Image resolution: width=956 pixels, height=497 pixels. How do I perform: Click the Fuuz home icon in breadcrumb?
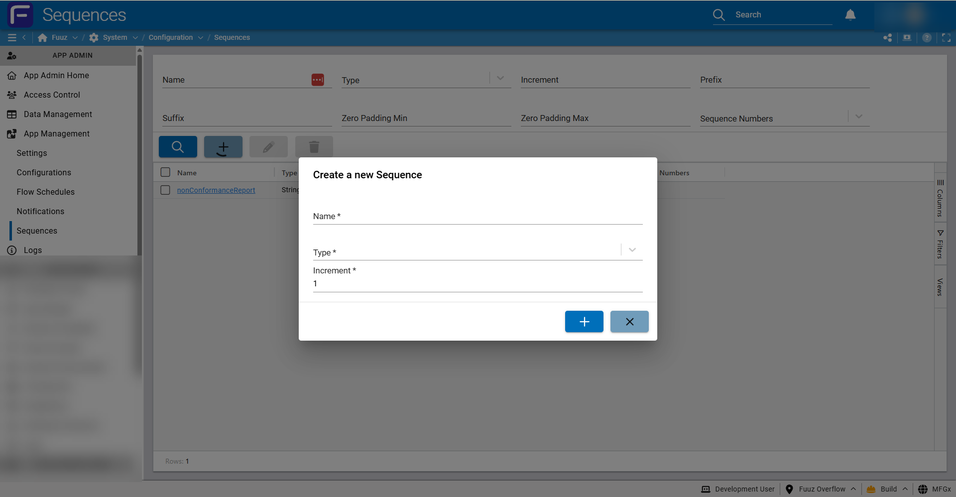pyautogui.click(x=43, y=38)
